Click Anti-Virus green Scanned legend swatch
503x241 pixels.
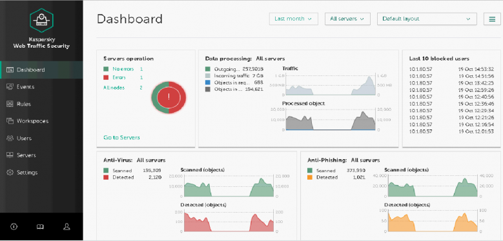coord(106,171)
